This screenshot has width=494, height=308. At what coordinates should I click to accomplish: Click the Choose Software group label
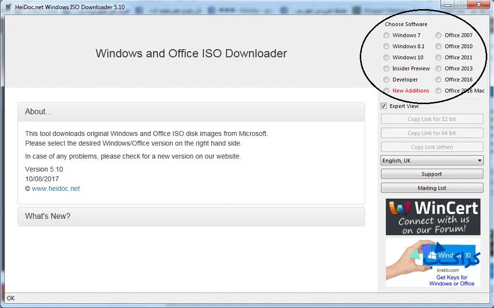tap(406, 24)
